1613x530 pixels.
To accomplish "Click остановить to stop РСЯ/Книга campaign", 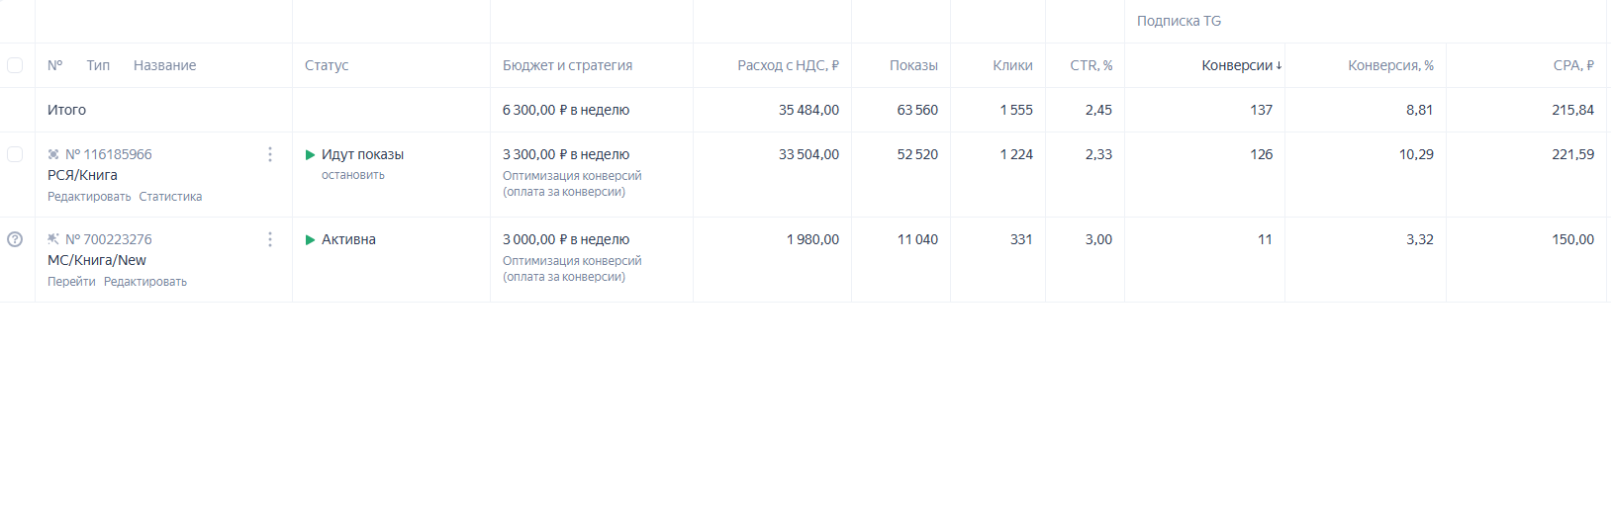I will 352,175.
